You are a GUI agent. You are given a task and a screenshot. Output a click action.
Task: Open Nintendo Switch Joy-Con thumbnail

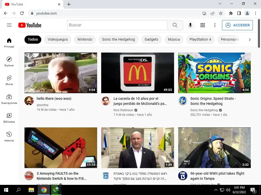(61, 148)
